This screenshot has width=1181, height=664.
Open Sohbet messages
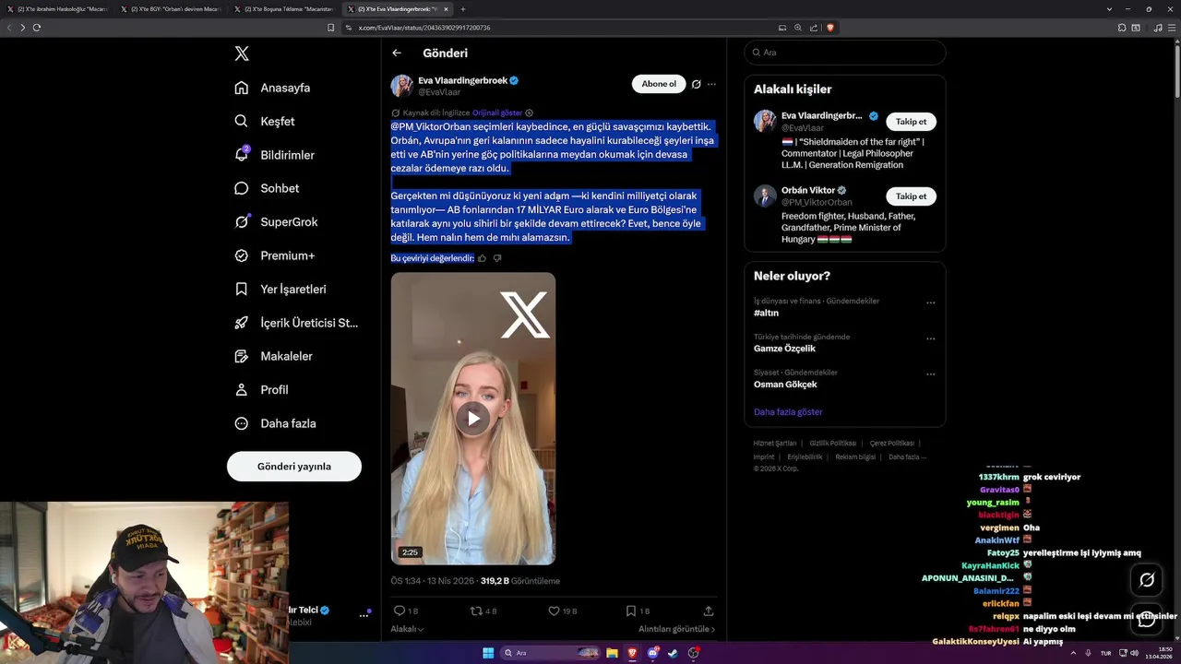pyautogui.click(x=267, y=188)
